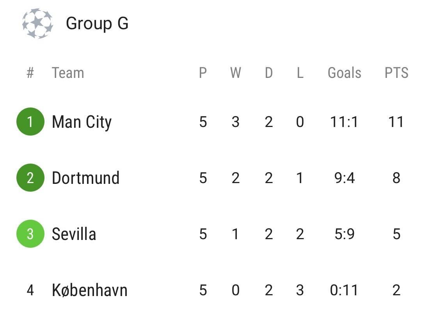This screenshot has width=439, height=328.
Task: Click København's 0:11 goals value
Action: (344, 290)
